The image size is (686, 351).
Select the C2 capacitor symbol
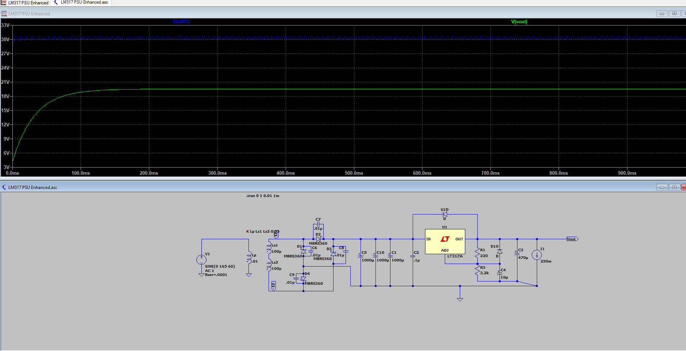click(413, 256)
